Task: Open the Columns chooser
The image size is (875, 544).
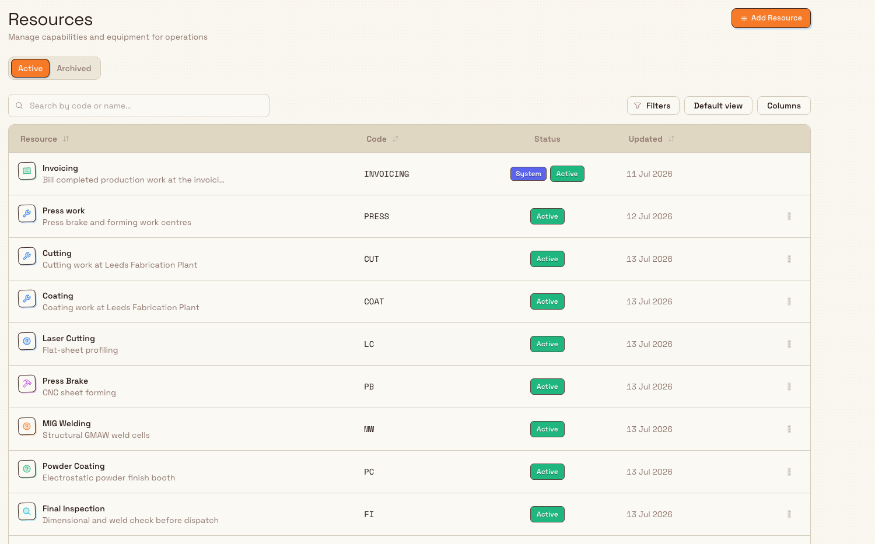Action: (784, 106)
